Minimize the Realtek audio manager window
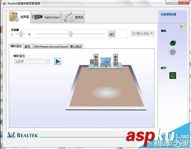The image size is (191, 149). coord(169,3)
